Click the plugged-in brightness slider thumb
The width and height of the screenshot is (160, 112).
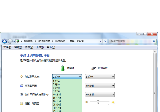[x=98, y=102]
